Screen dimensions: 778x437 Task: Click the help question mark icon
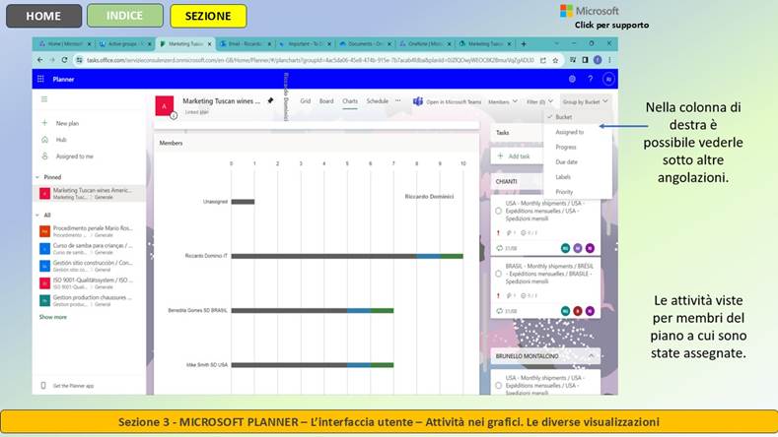591,79
